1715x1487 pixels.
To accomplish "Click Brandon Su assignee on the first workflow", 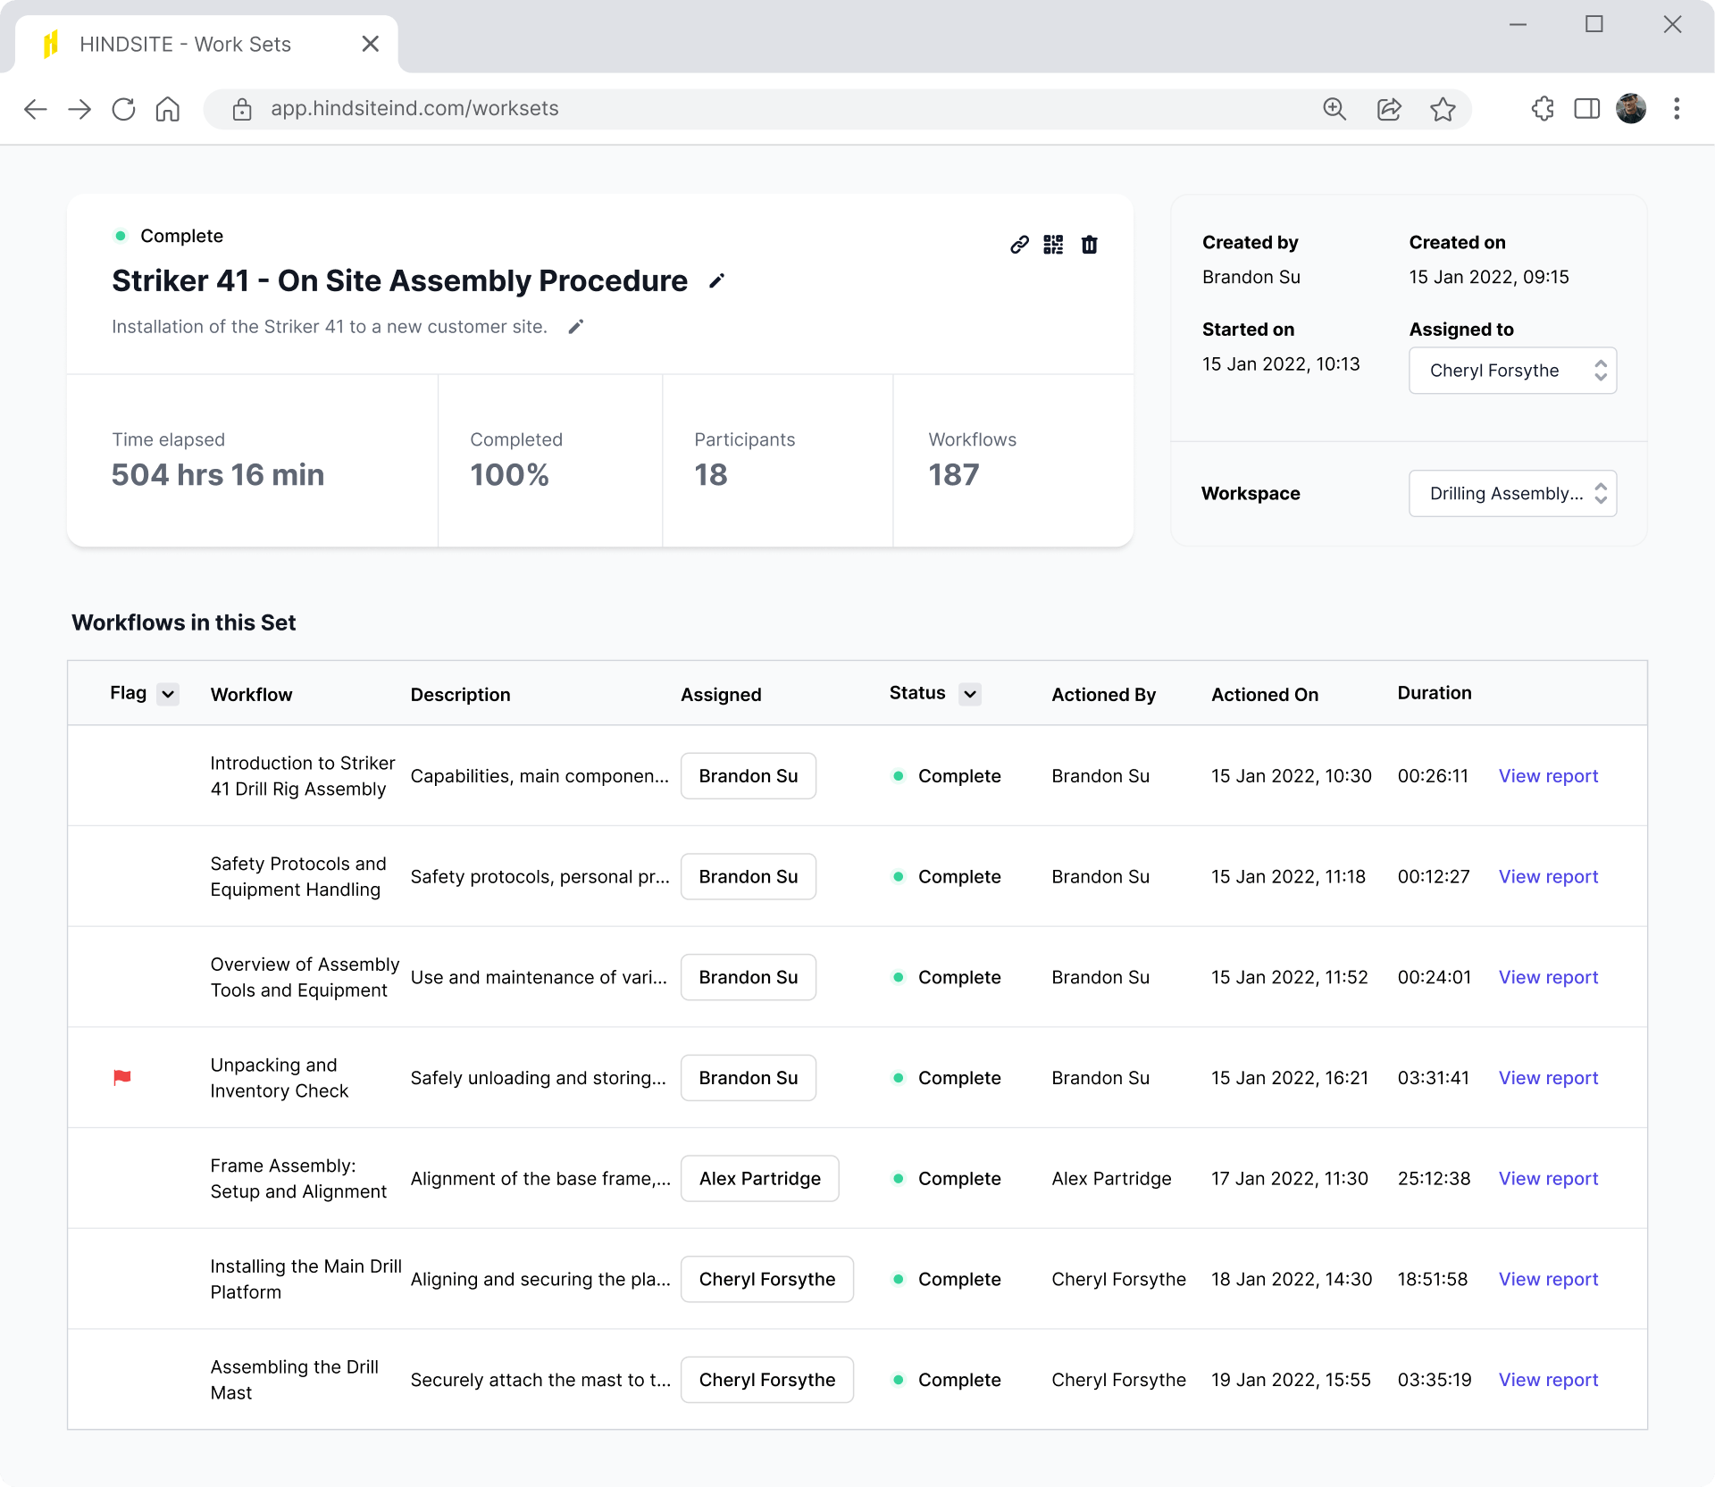I will pyautogui.click(x=748, y=775).
